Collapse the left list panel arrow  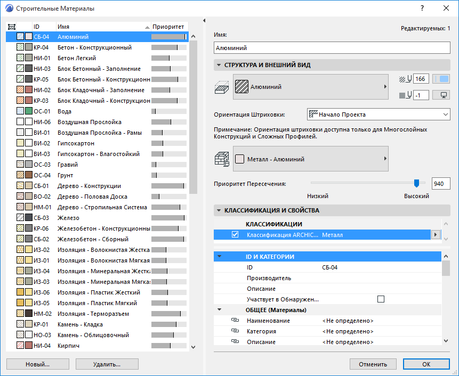204,20
